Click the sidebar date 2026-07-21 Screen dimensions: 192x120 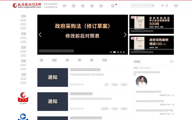click(x=165, y=95)
